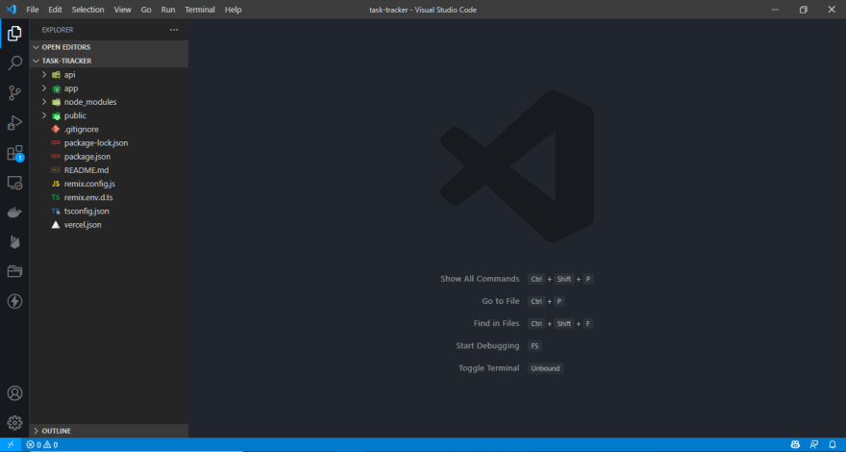Open the Run menu

coord(168,10)
